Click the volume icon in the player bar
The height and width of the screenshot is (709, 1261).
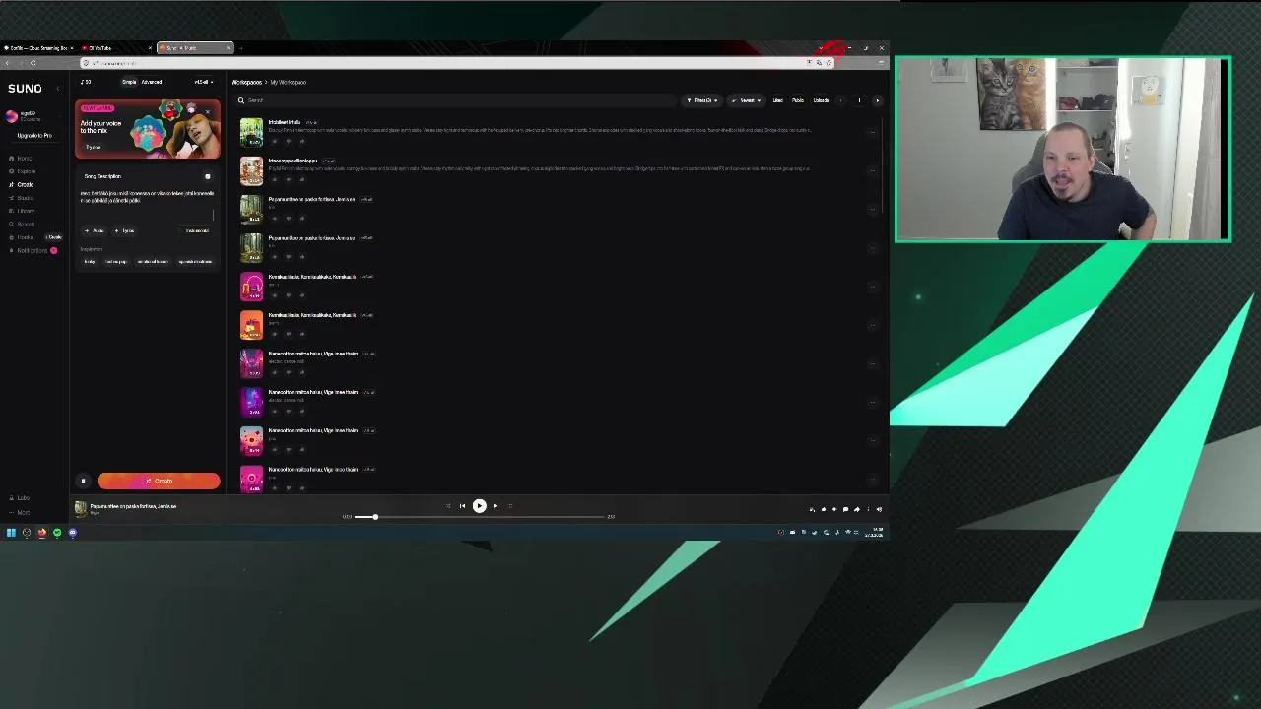[x=879, y=509]
